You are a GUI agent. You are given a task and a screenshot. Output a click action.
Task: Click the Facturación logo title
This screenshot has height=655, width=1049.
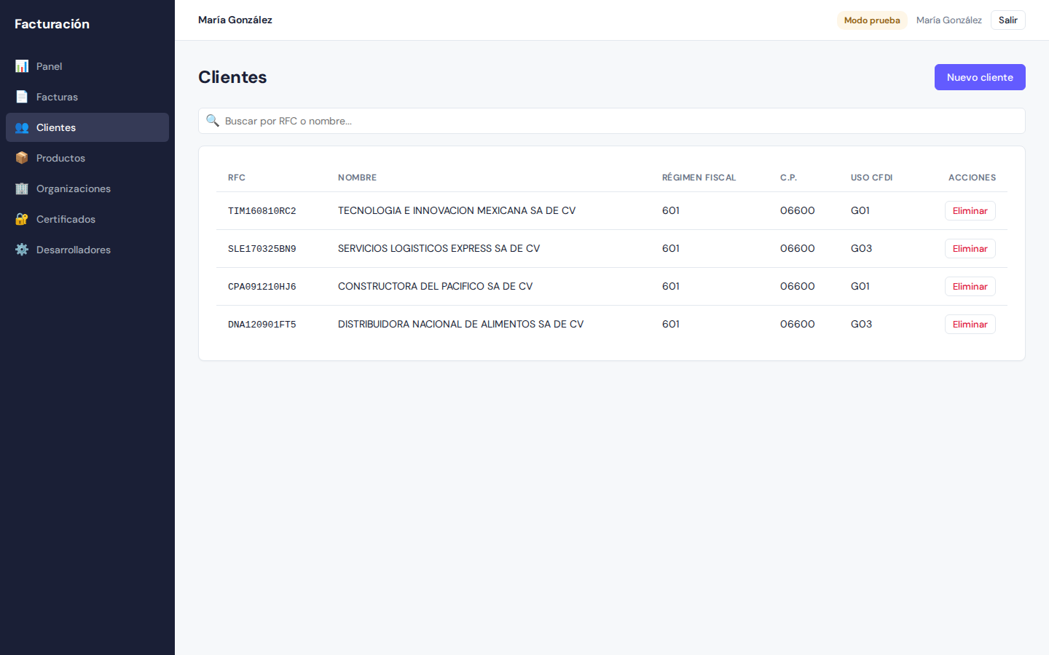point(52,24)
